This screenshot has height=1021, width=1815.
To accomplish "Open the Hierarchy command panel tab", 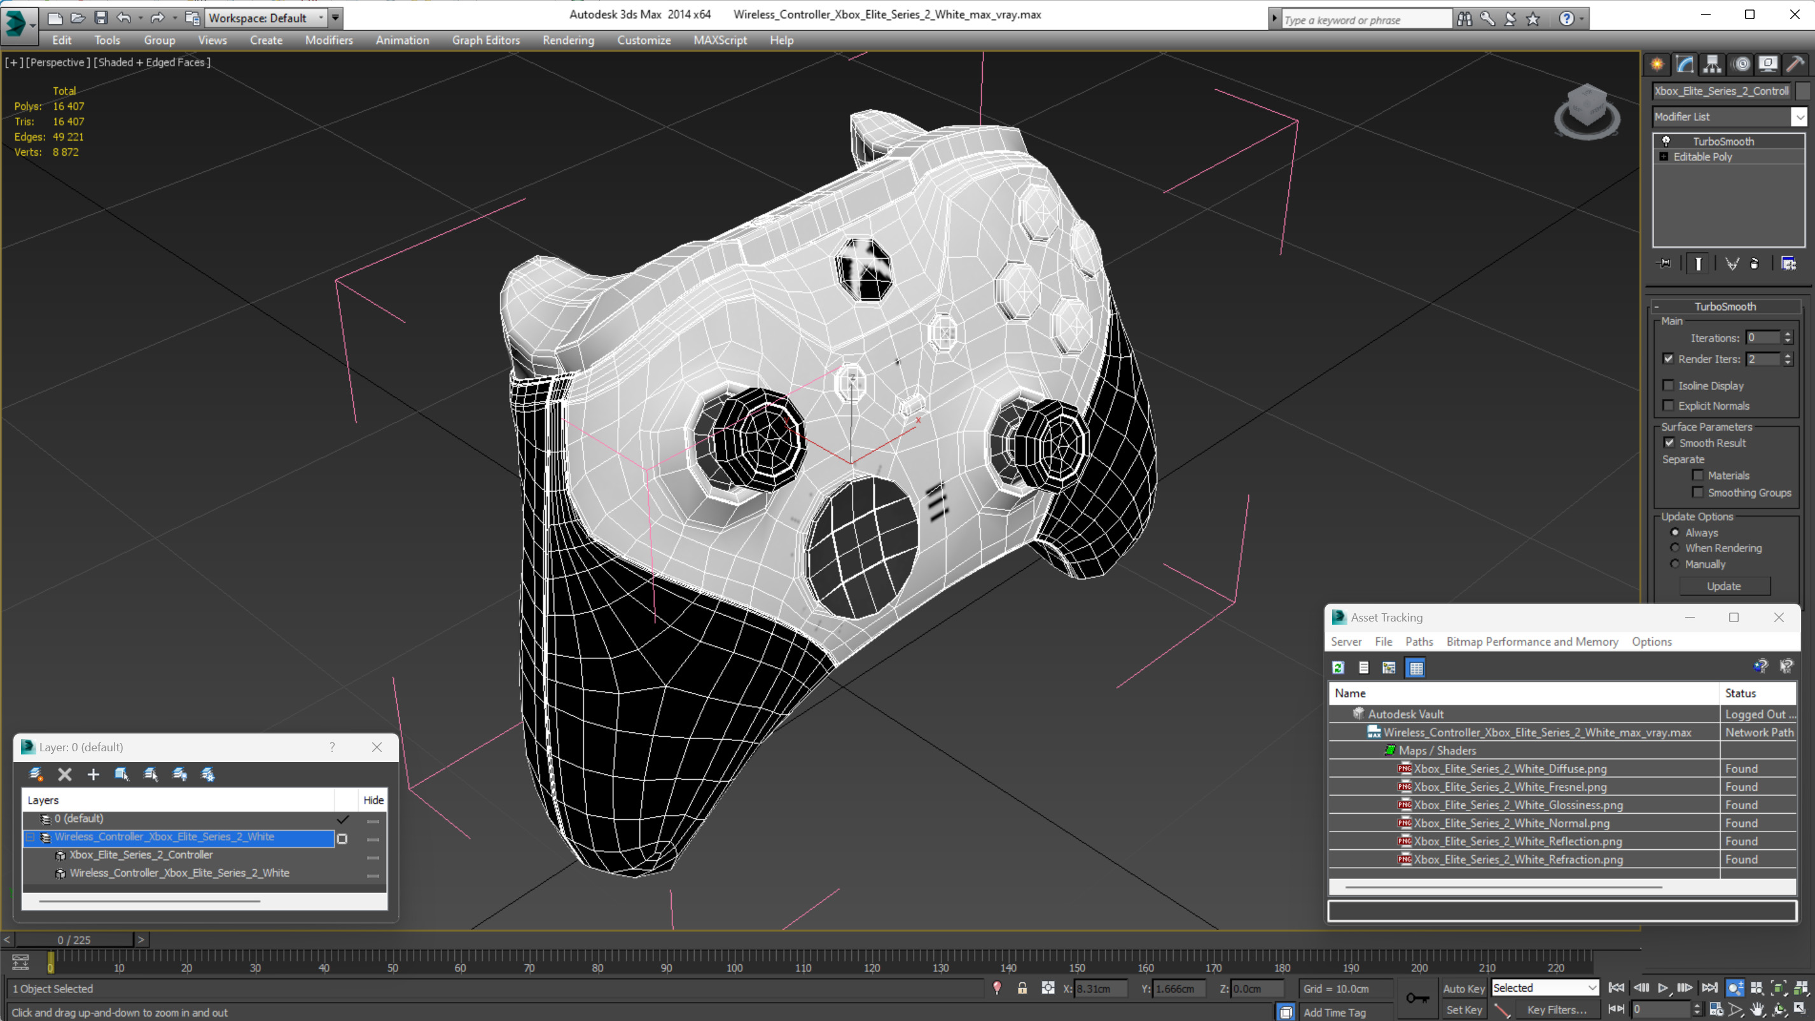I will [x=1712, y=64].
